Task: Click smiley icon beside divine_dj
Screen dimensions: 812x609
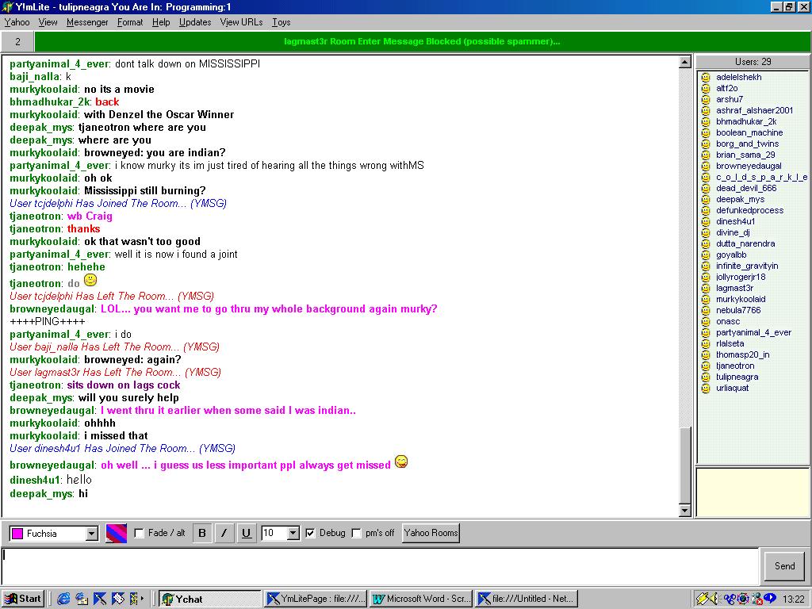Action: coord(705,233)
